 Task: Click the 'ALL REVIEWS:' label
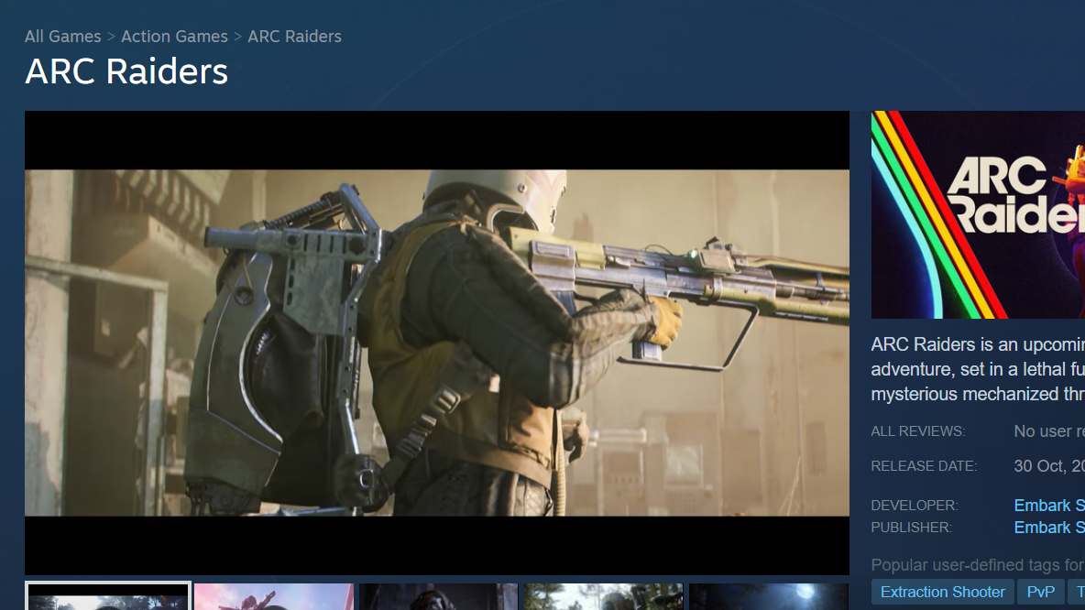(x=918, y=431)
